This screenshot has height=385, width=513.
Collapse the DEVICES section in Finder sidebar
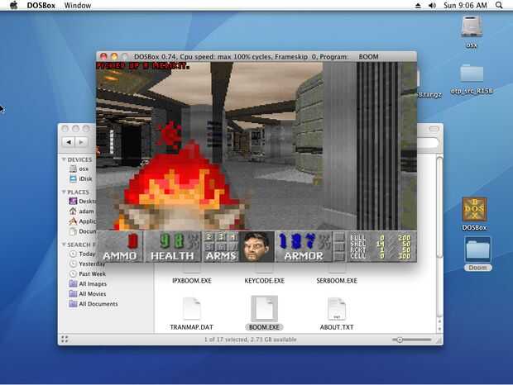[x=64, y=159]
